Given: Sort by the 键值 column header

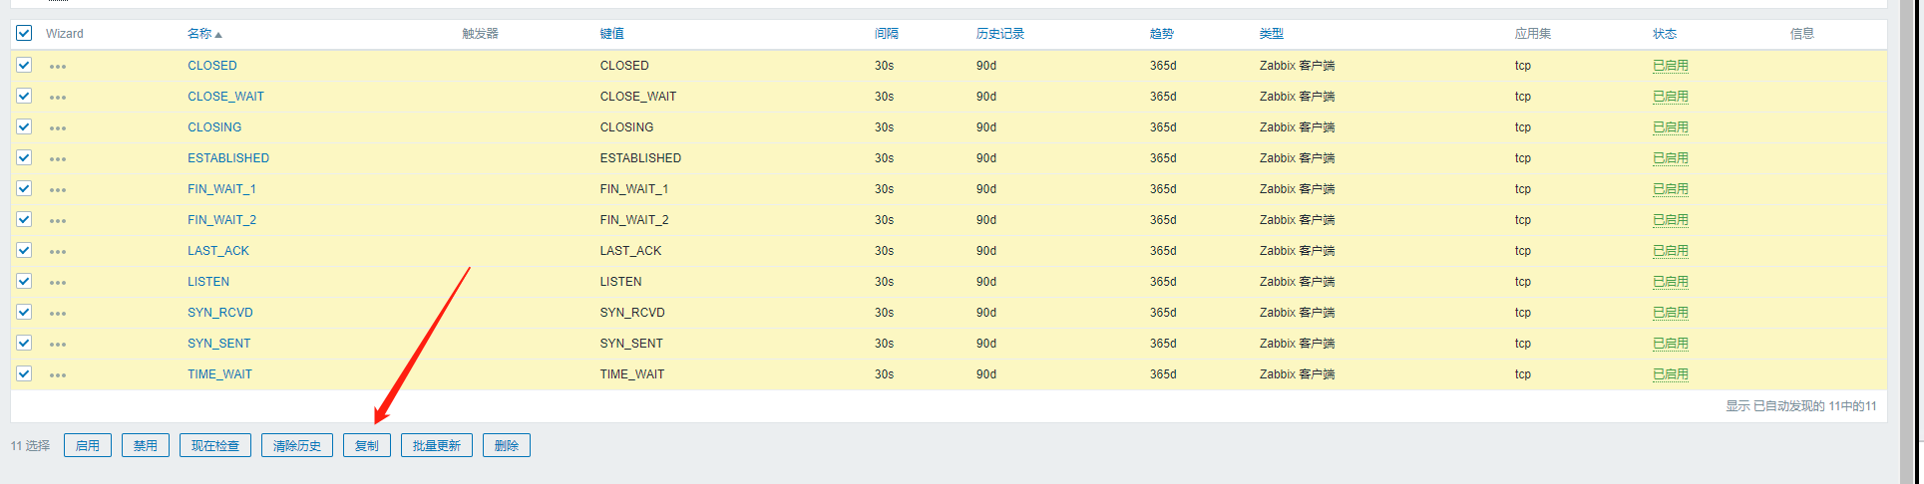Looking at the screenshot, I should [x=611, y=34].
